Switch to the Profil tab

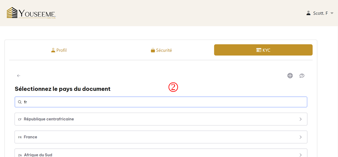(x=59, y=50)
